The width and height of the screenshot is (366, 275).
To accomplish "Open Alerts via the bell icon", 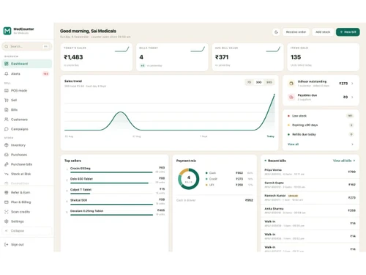I will pos(7,73).
